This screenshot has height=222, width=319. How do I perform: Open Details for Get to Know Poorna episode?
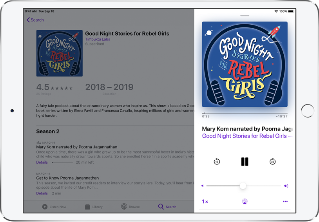(42, 193)
